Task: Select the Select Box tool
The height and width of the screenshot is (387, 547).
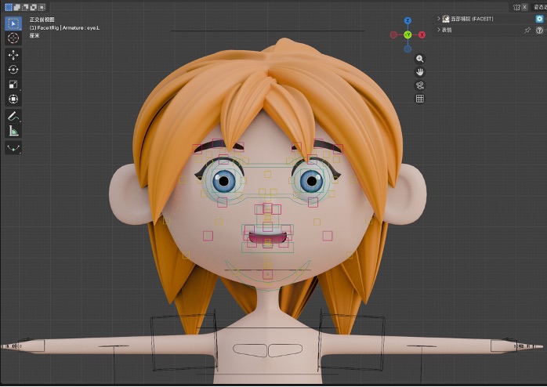Action: pyautogui.click(x=13, y=24)
